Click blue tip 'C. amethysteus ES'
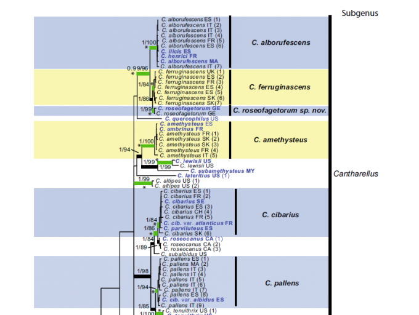This screenshot has width=419, height=315. [186, 124]
